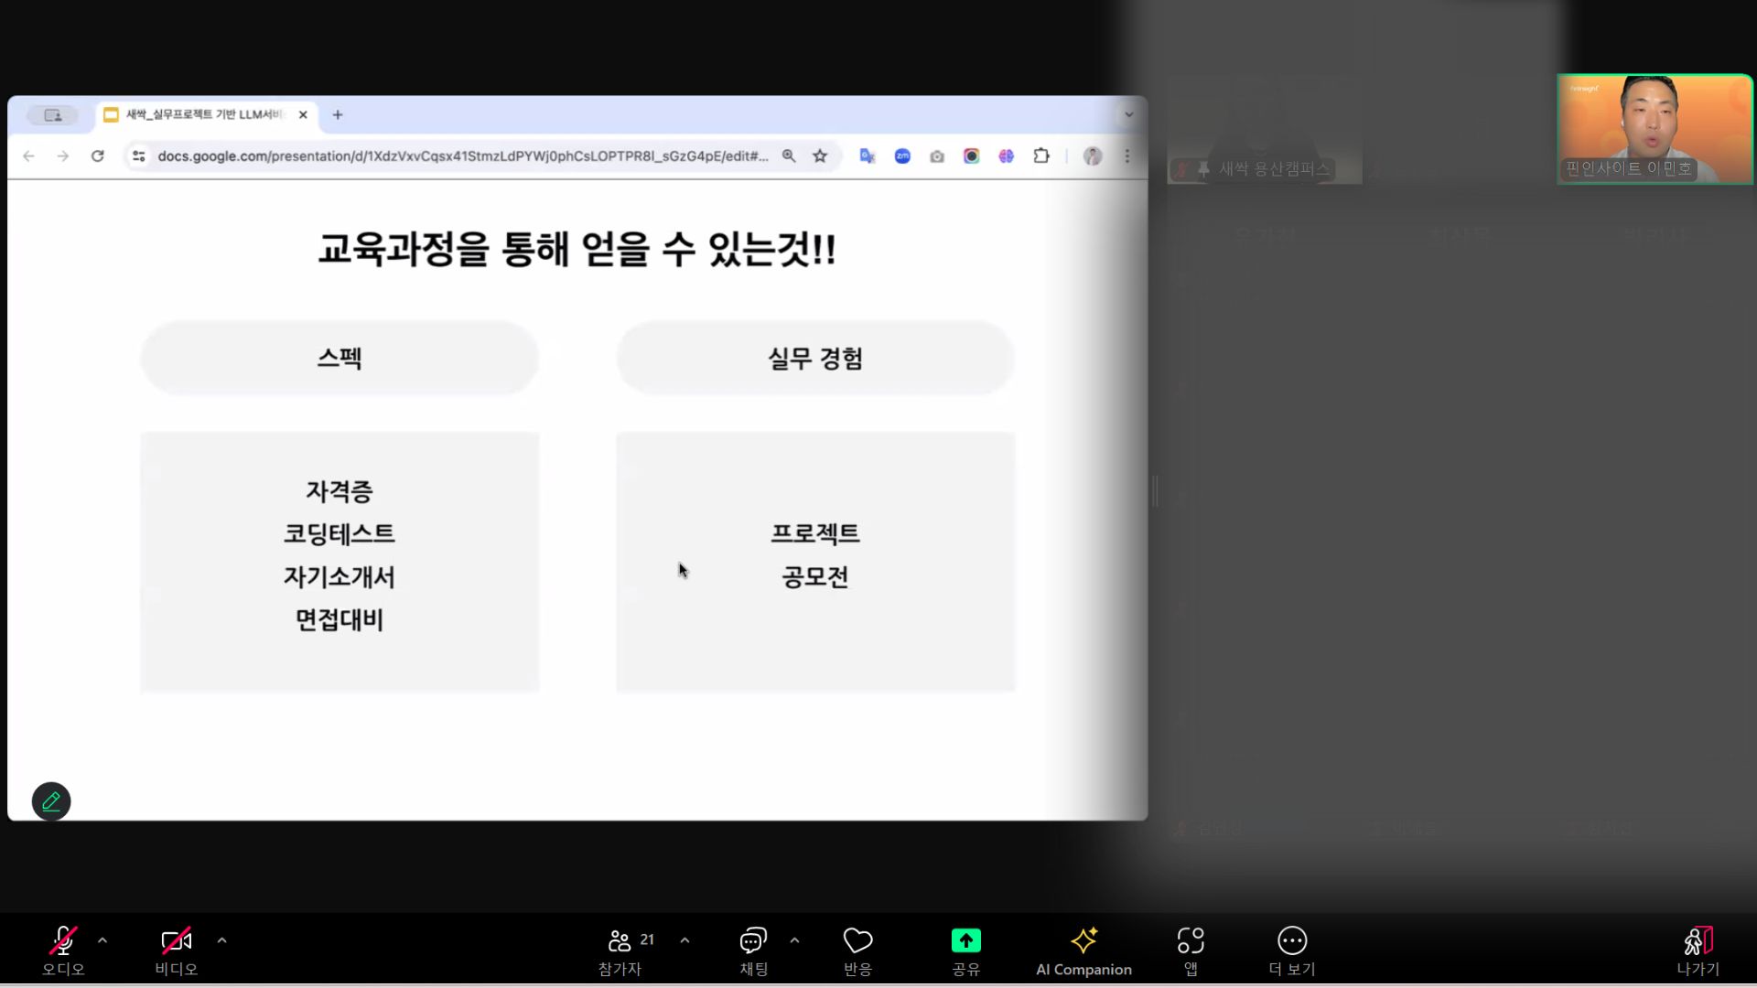Select the 새싹 용산캠퍼스 participant video tile

coord(1264,129)
